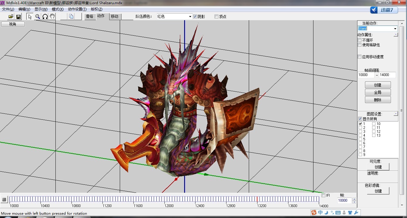Increase frame value with up arrow

point(354,199)
